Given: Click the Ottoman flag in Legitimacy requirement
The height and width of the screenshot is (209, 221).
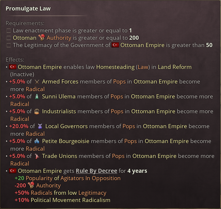Looking at the screenshot, I should tap(115, 45).
